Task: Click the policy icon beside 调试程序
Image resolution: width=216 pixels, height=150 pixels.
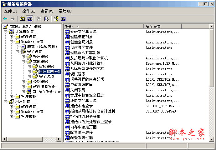Action: click(x=67, y=74)
